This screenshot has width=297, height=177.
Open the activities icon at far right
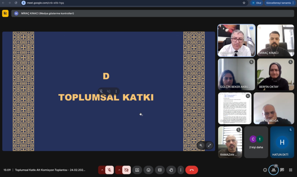tap(290, 170)
